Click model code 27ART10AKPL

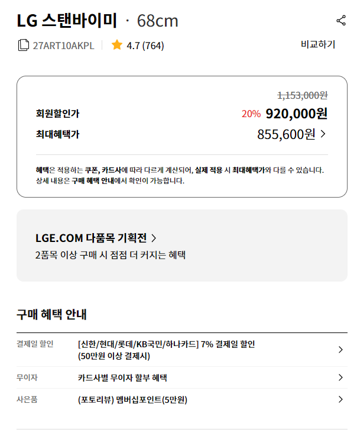coord(63,46)
